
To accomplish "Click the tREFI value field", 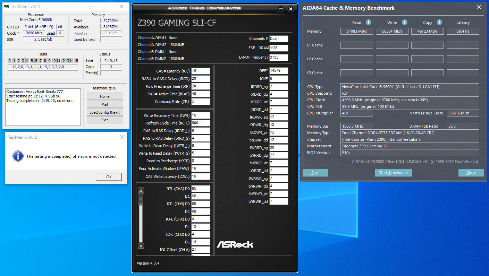I will 279,71.
